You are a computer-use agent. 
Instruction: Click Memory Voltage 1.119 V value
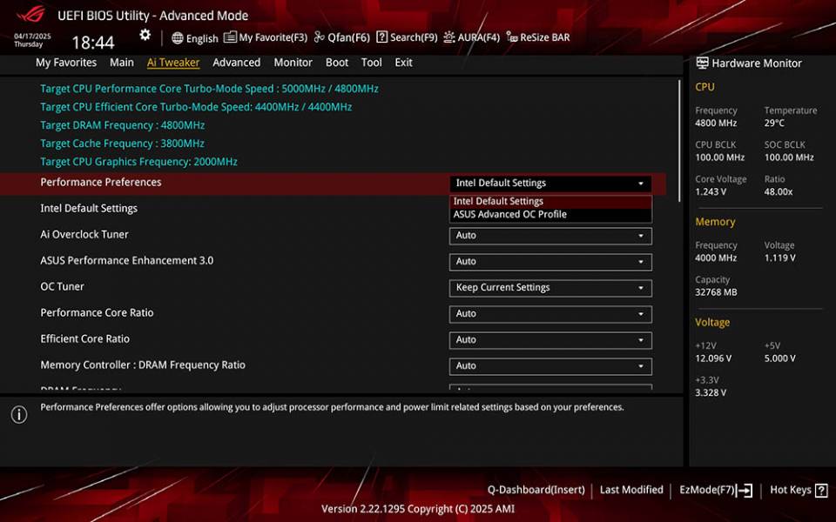click(x=779, y=258)
